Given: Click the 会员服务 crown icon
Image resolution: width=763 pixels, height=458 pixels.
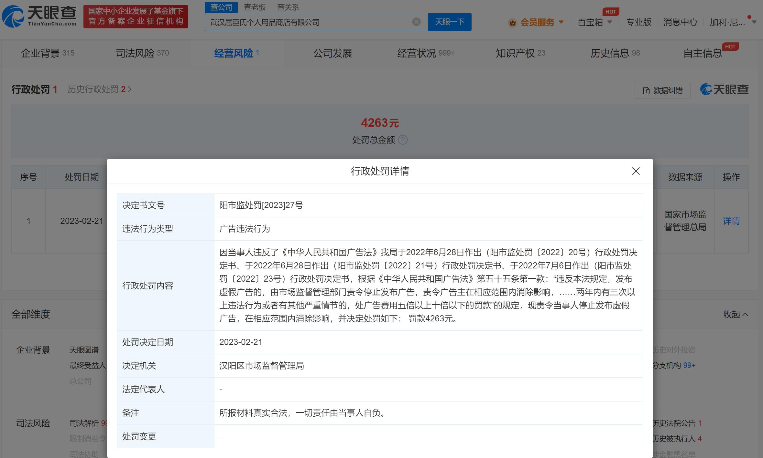Looking at the screenshot, I should pyautogui.click(x=512, y=23).
